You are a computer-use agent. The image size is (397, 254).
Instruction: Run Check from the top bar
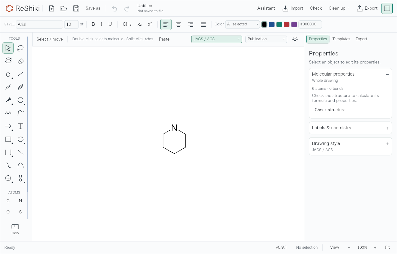(x=316, y=8)
